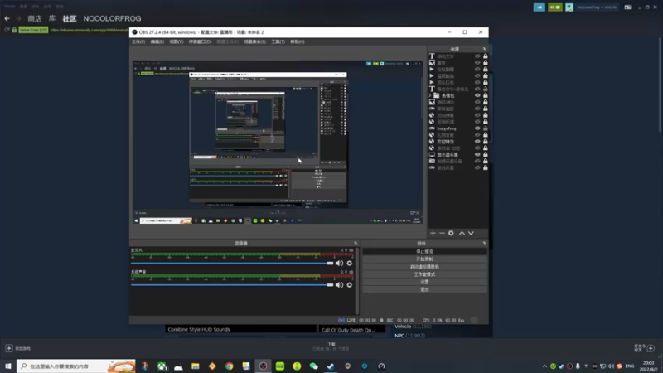This screenshot has width=663, height=373.
Task: Open Steam 库 tab
Action: coord(52,18)
